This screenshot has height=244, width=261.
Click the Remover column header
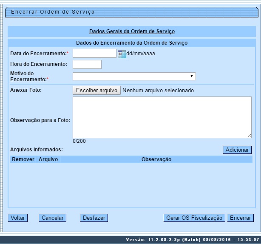tap(23, 159)
